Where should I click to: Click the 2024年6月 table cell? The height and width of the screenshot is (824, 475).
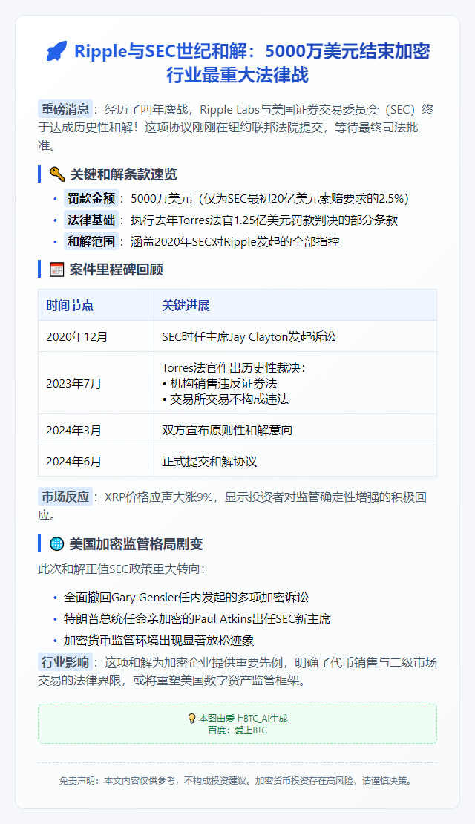click(x=96, y=461)
